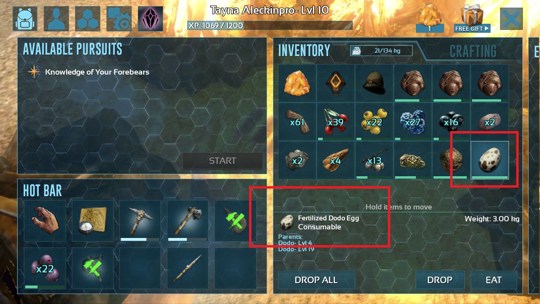
Task: Select the wood stack x61
Action: click(x=297, y=122)
